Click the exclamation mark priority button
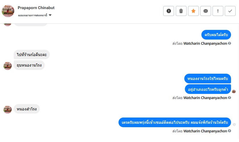239x142 pixels. coord(218,11)
